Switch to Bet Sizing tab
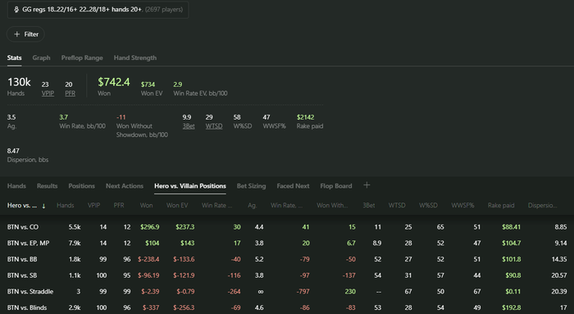The width and height of the screenshot is (574, 314). [251, 186]
